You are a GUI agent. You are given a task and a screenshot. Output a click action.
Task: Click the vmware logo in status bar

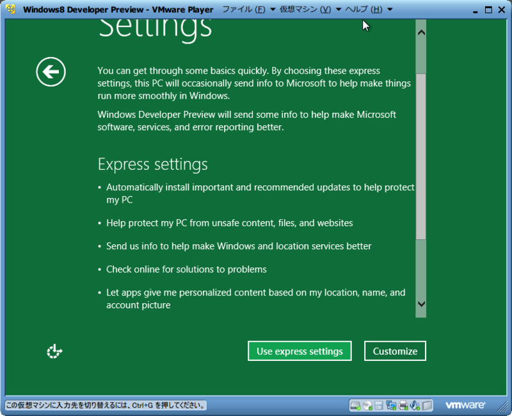[465, 405]
